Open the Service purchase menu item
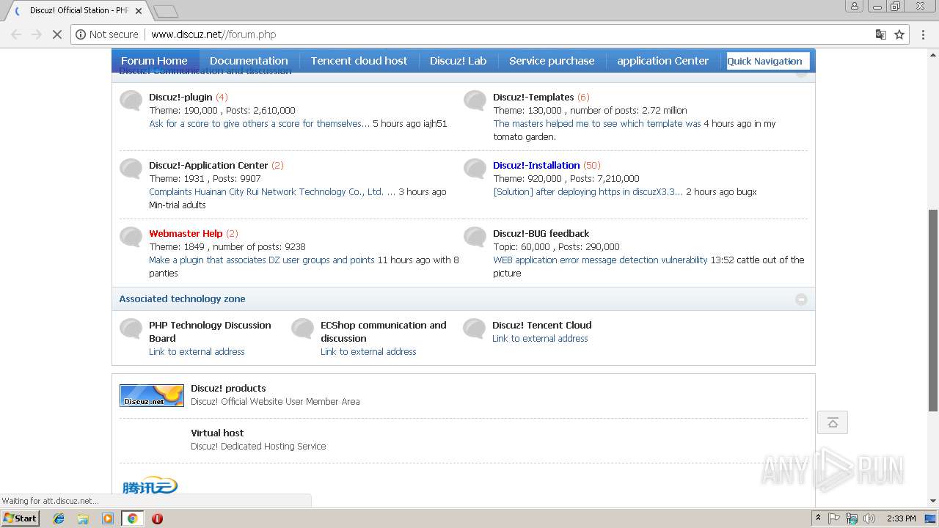The width and height of the screenshot is (939, 528). point(552,61)
